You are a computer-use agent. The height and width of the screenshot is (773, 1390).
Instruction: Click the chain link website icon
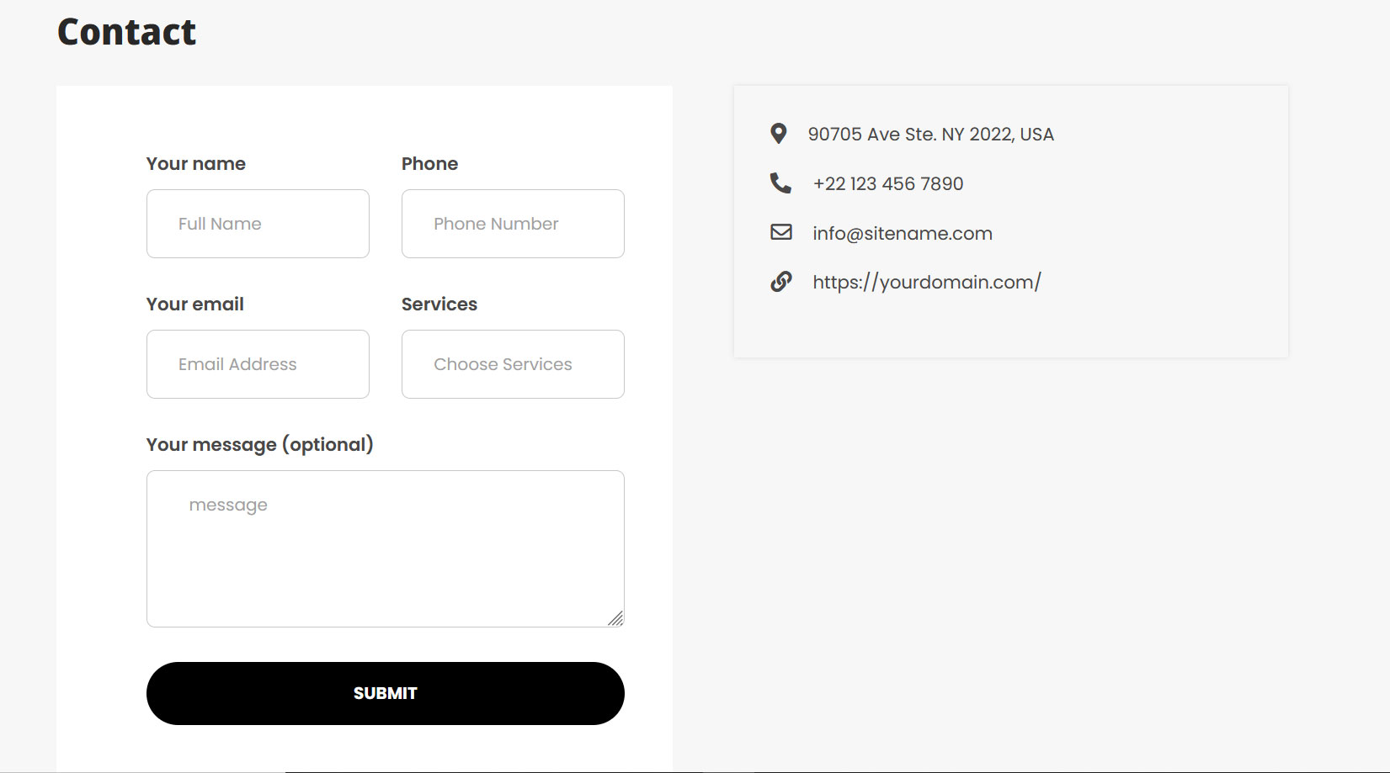tap(781, 281)
